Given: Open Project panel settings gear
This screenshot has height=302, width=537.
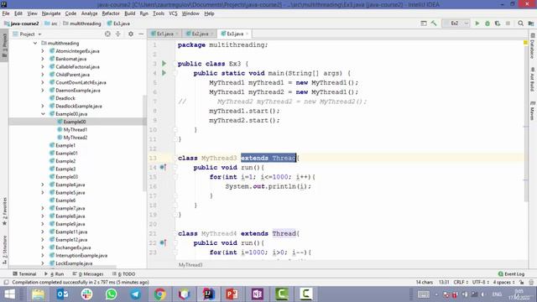Looking at the screenshot, I should pyautogui.click(x=131, y=34).
